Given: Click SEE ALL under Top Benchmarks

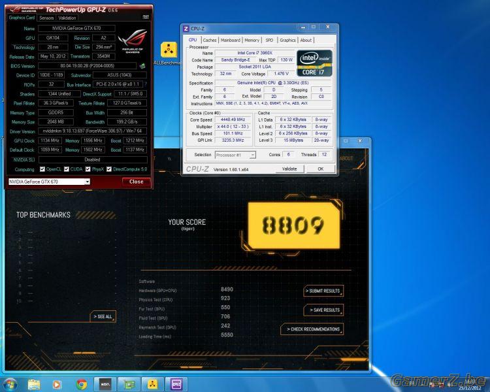Looking at the screenshot, I should [103, 317].
